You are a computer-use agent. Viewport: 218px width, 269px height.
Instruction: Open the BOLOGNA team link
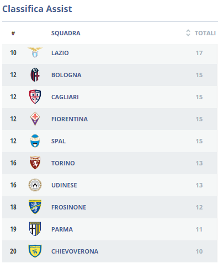pos(66,75)
